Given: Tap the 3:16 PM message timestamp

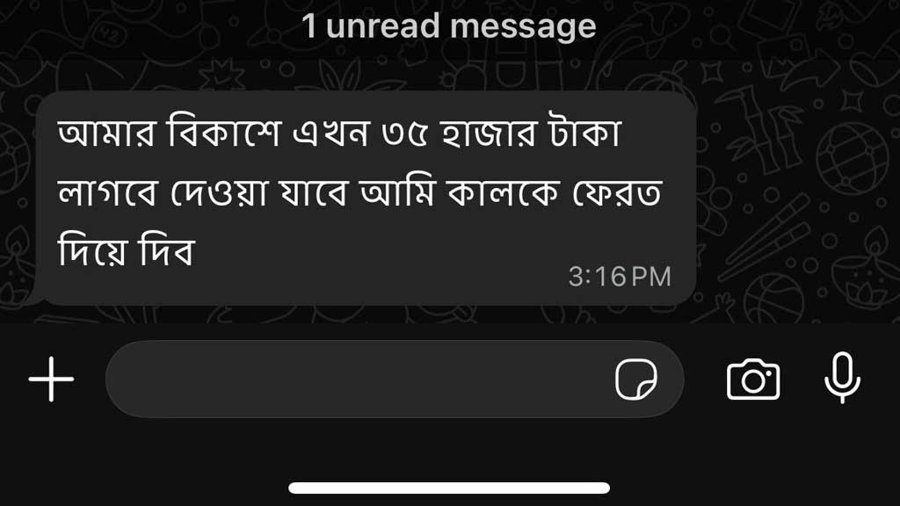Looking at the screenshot, I should coord(620,277).
